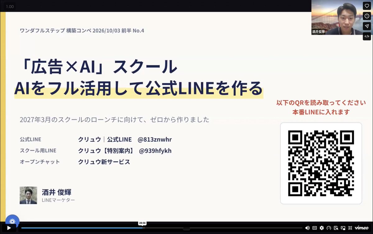Open the video settings gear
The image size is (373, 234).
[x=322, y=228]
